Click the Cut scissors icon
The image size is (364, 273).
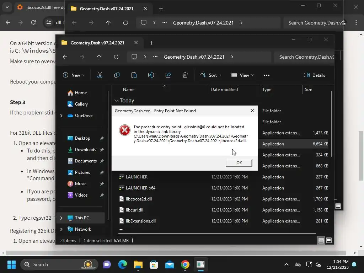[100, 75]
